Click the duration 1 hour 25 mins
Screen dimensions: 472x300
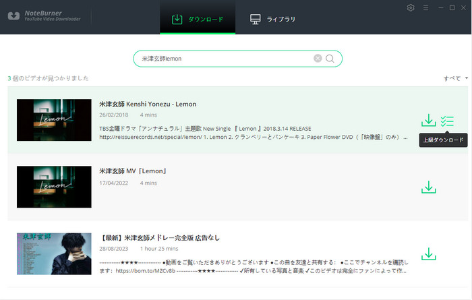(159, 249)
